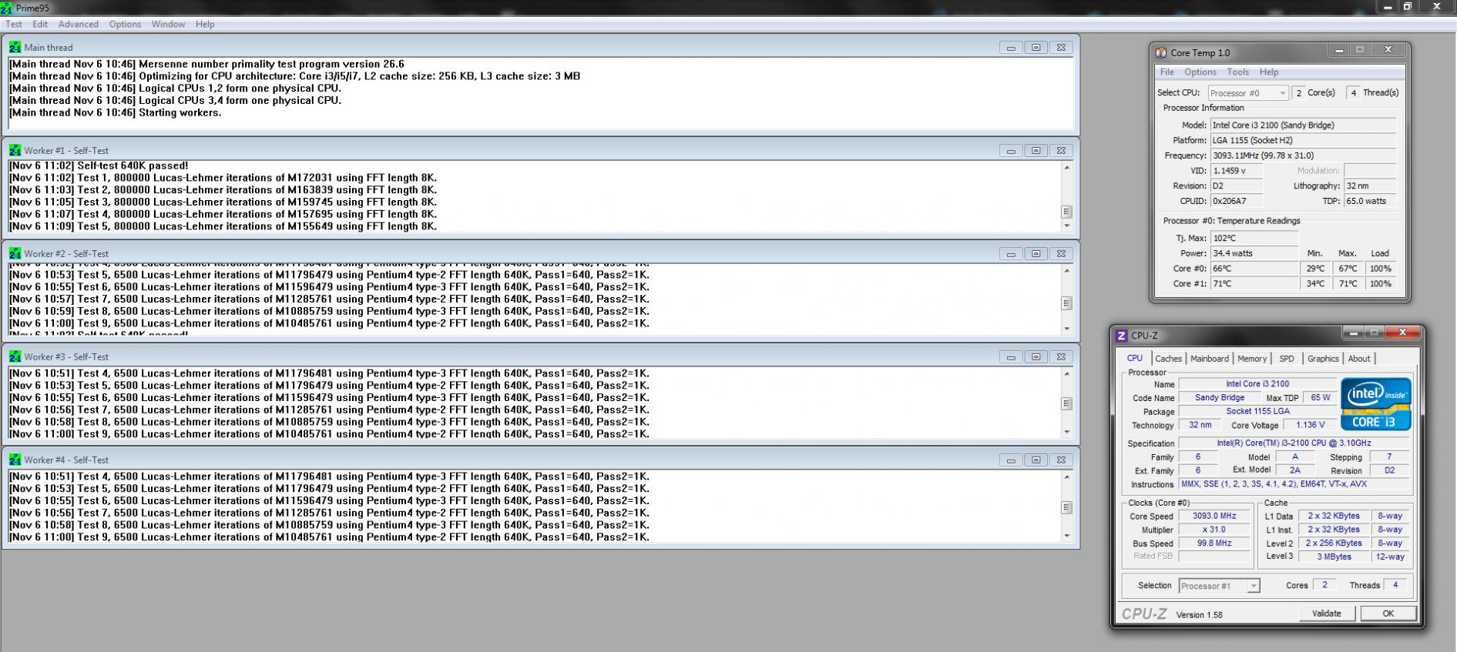The height and width of the screenshot is (652, 1457).
Task: Click the Worker #3 window icon
Action: (x=15, y=356)
